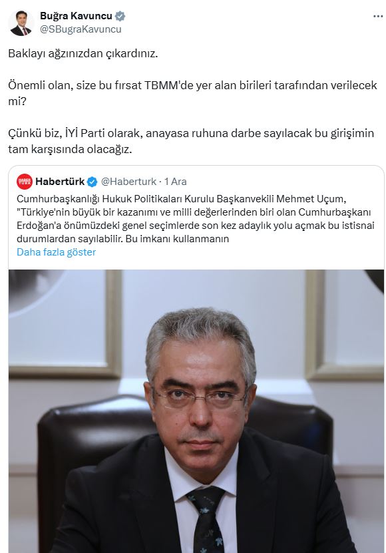Open Buğra Kavuncu's profile avatar
Viewport: 386px width, 553px height.
pyautogui.click(x=21, y=23)
